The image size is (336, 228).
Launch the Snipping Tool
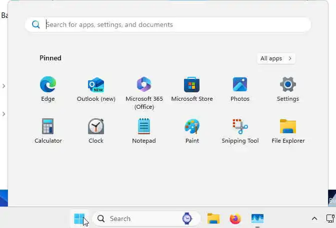coord(240,131)
